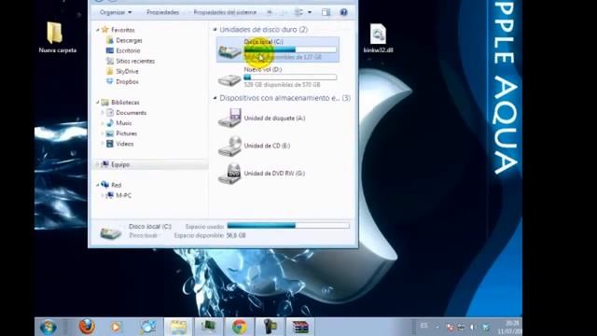Select Bibliotecas in the navigation pane
The height and width of the screenshot is (336, 597).
125,103
